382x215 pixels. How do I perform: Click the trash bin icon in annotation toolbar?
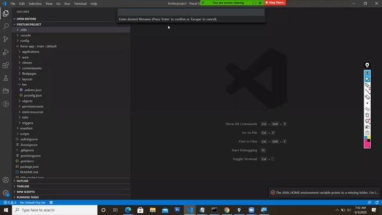point(367,115)
